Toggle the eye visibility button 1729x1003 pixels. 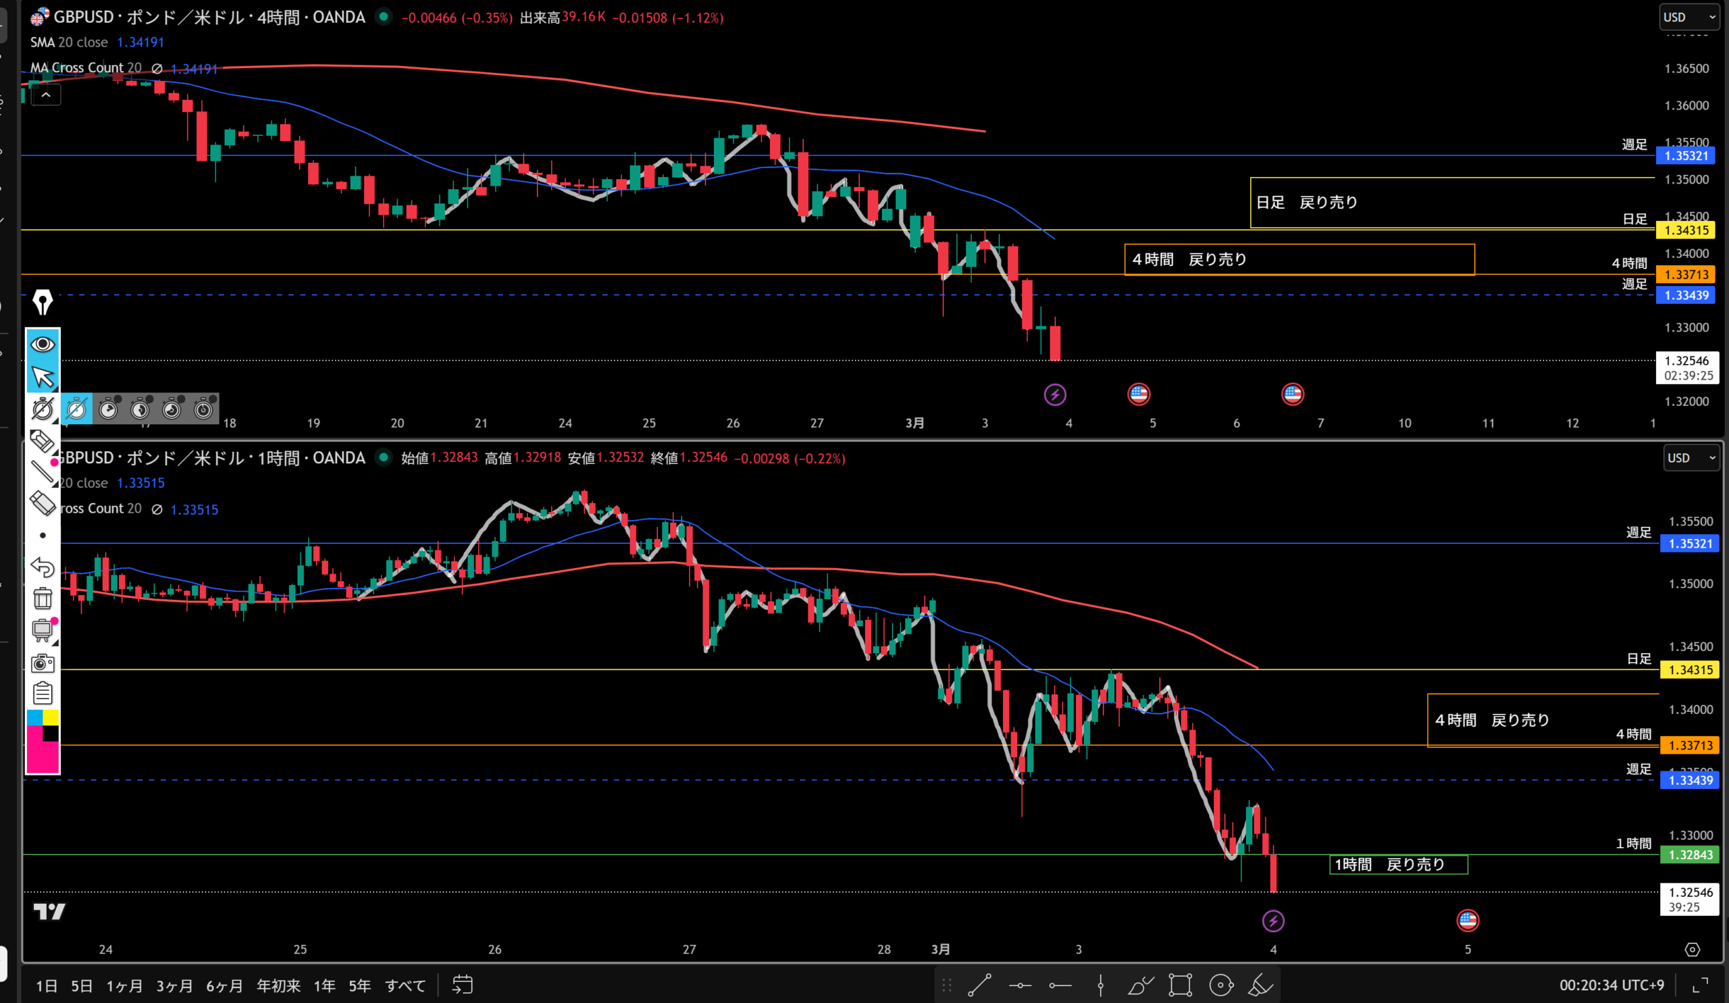(x=43, y=344)
